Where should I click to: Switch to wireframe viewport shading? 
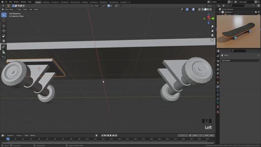click(203, 9)
